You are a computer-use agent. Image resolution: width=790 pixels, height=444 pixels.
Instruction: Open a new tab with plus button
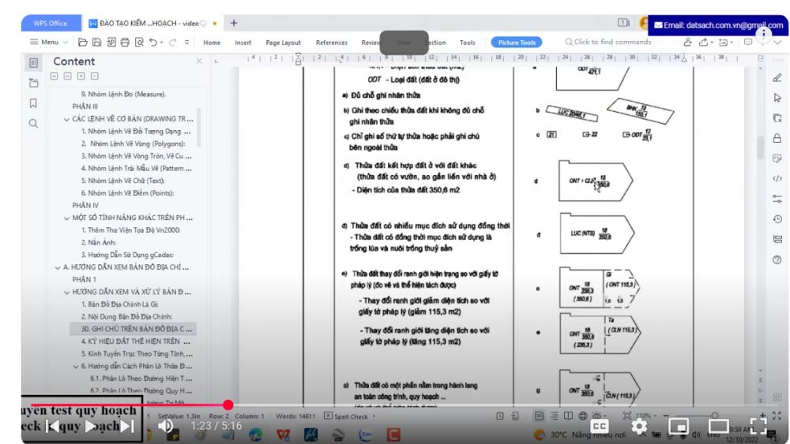[234, 23]
